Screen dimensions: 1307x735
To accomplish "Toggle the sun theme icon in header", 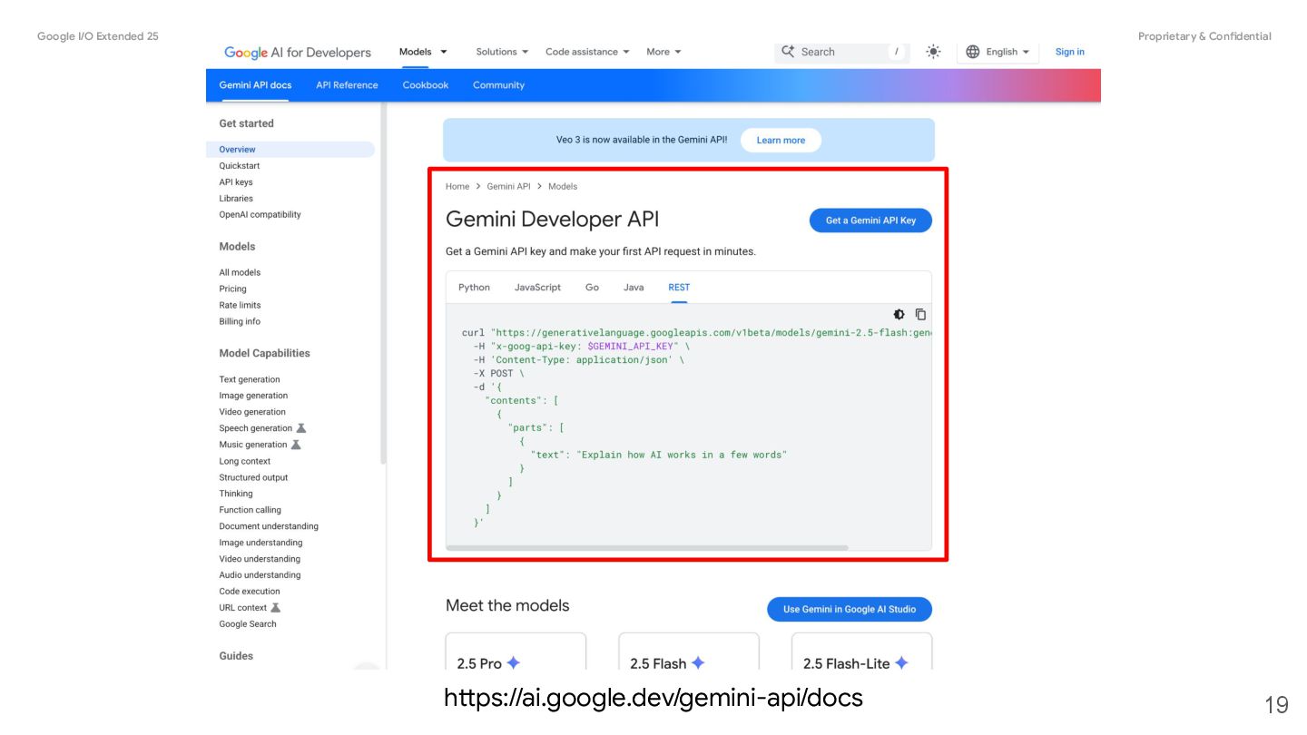I will pos(933,52).
